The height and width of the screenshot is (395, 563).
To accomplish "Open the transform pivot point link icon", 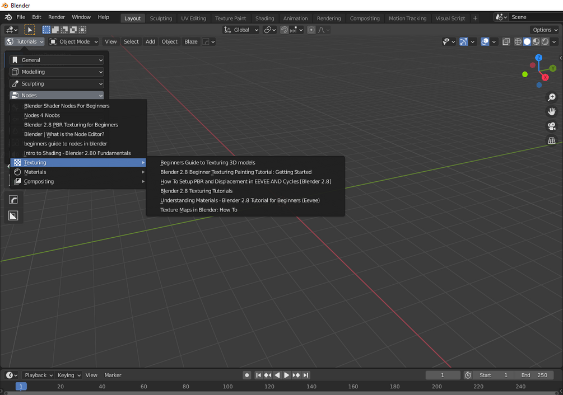I will [x=269, y=30].
